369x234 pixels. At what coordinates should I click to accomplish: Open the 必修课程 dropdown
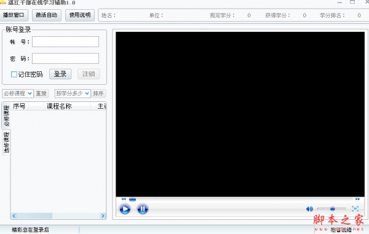pyautogui.click(x=18, y=93)
